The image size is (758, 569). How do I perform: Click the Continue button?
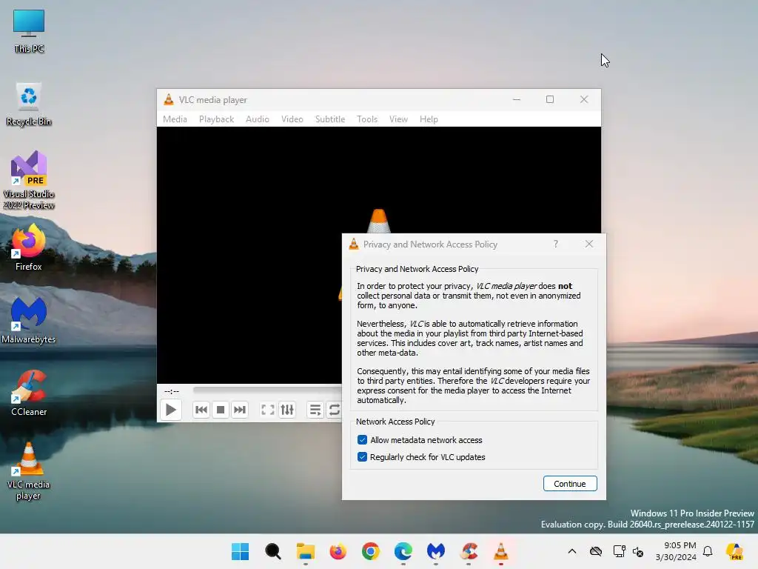(570, 483)
